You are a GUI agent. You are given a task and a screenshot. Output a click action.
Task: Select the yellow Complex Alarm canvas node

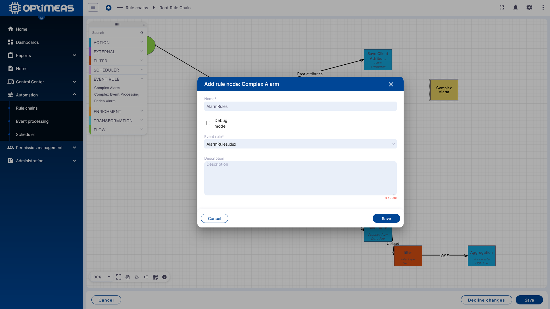(444, 90)
